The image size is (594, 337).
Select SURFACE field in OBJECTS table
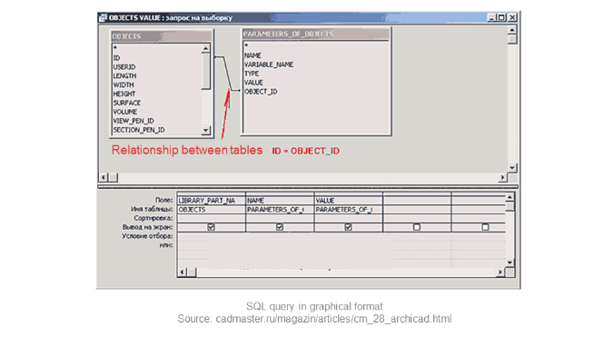127,104
